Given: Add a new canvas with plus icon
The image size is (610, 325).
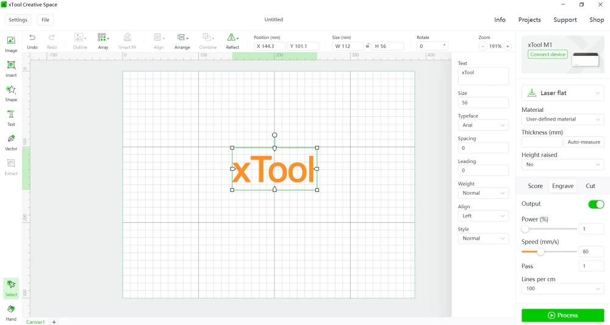Looking at the screenshot, I should [x=54, y=322].
